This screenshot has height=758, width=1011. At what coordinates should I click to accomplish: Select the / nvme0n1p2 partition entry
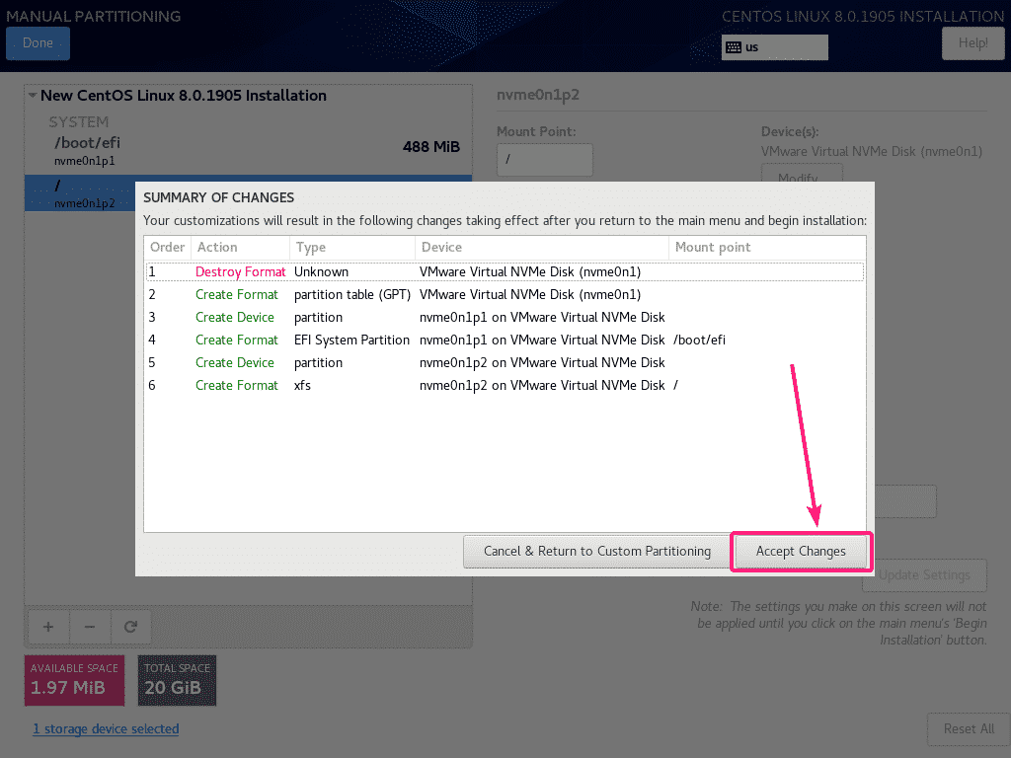(80, 193)
